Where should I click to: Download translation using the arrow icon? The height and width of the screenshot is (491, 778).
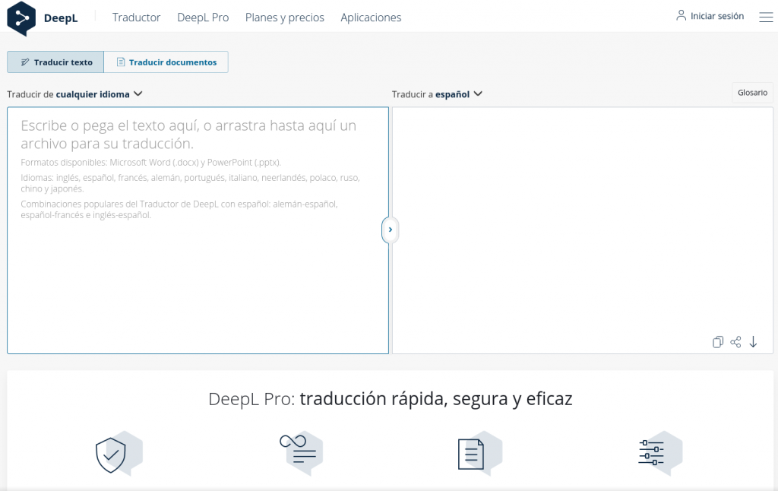click(x=753, y=342)
